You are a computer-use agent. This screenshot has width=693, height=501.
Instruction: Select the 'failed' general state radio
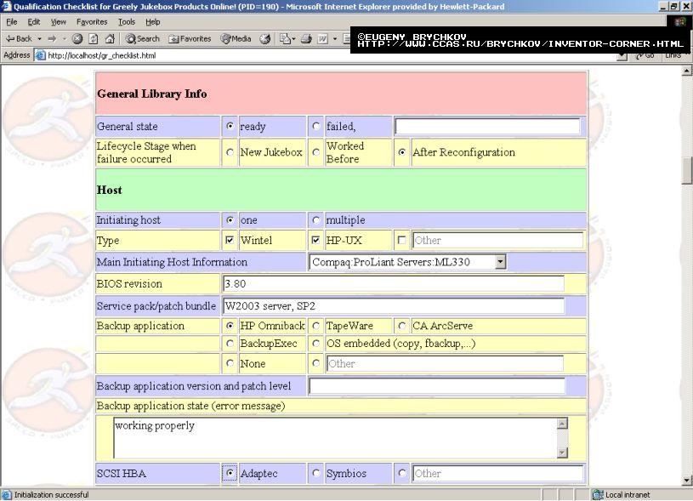click(315, 126)
